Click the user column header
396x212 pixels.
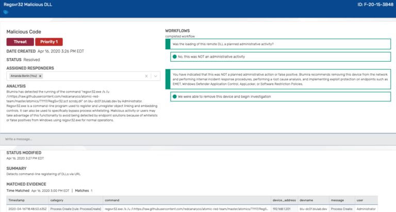[366, 200]
